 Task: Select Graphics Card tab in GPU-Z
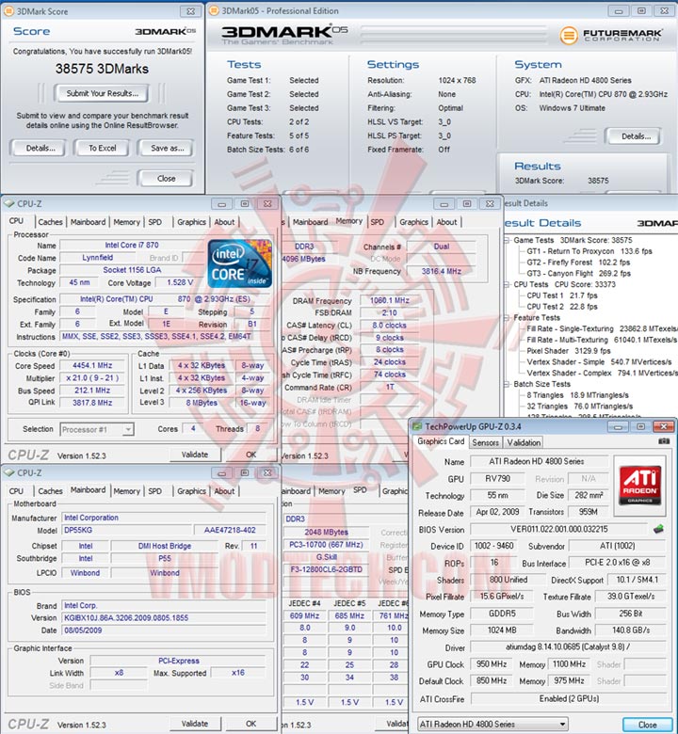point(441,441)
